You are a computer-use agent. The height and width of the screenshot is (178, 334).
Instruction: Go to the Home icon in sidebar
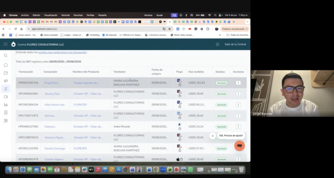(x=6, y=65)
